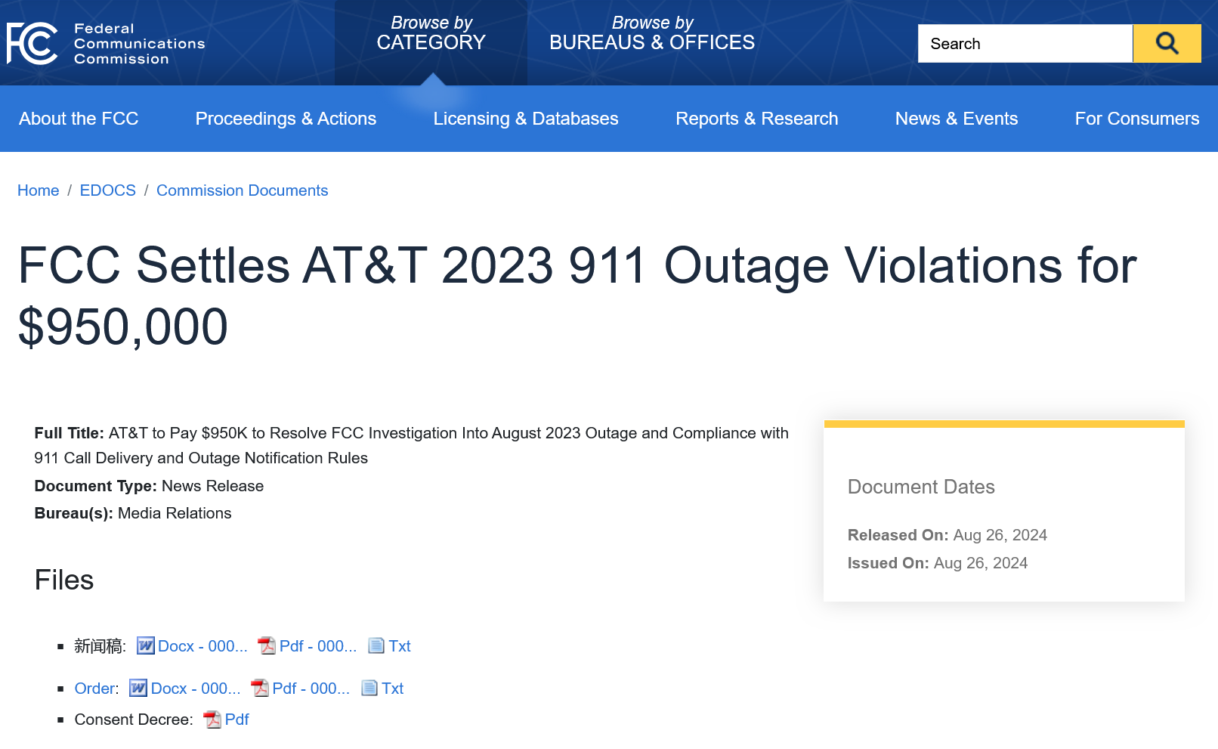Focus the Search input field
1218x749 pixels.
1025,43
